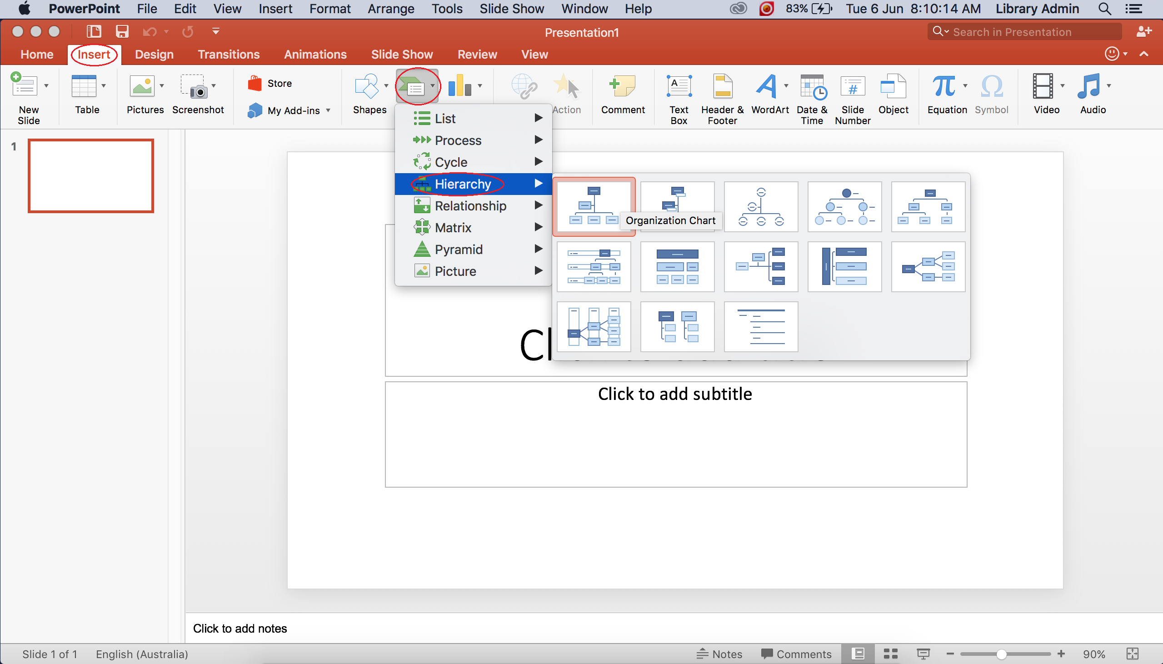This screenshot has width=1163, height=664.
Task: Click the zoom in plus button
Action: pos(1061,654)
